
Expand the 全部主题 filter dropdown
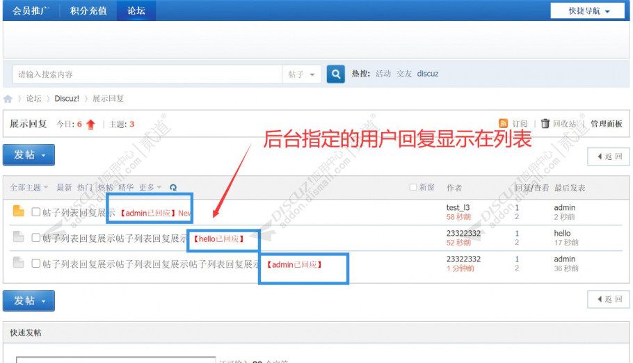click(29, 187)
